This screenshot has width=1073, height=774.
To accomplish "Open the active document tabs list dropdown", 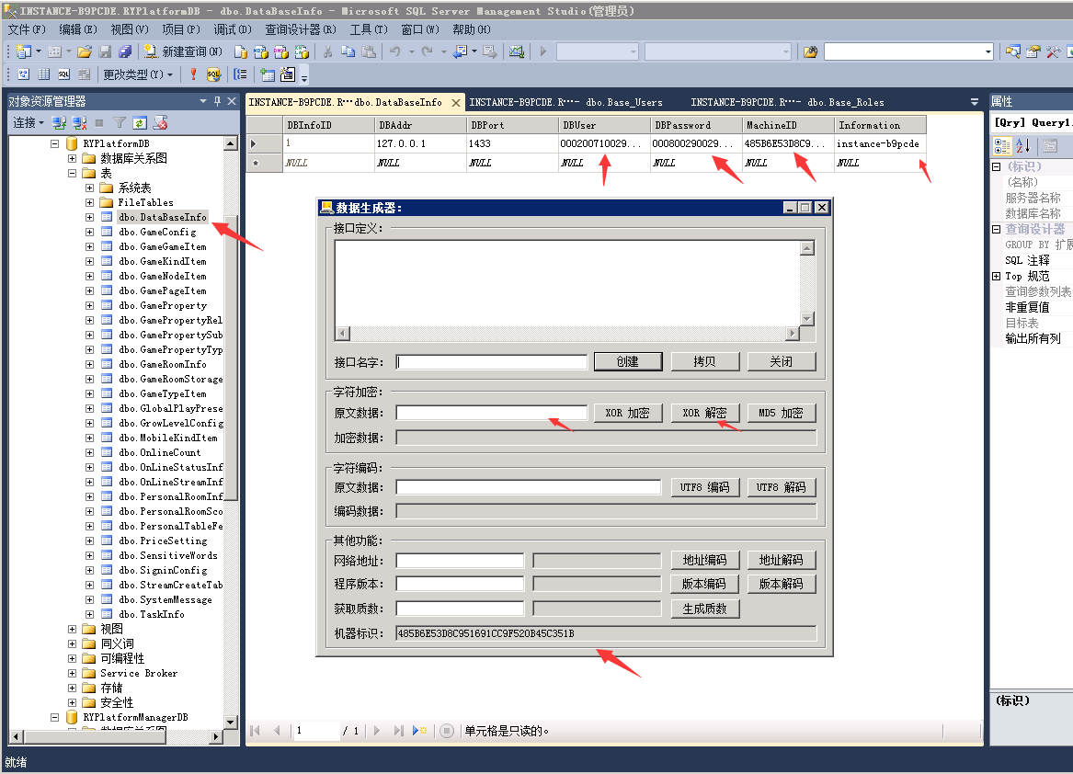I will click(x=975, y=102).
